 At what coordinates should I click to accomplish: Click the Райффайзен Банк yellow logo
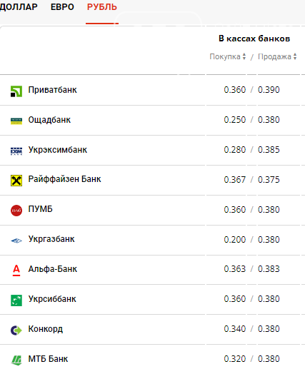[x=16, y=181]
